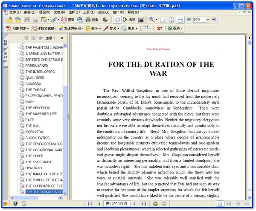The width and height of the screenshot is (256, 211).
Task: Go to previous page arrow
Action: 99,203
